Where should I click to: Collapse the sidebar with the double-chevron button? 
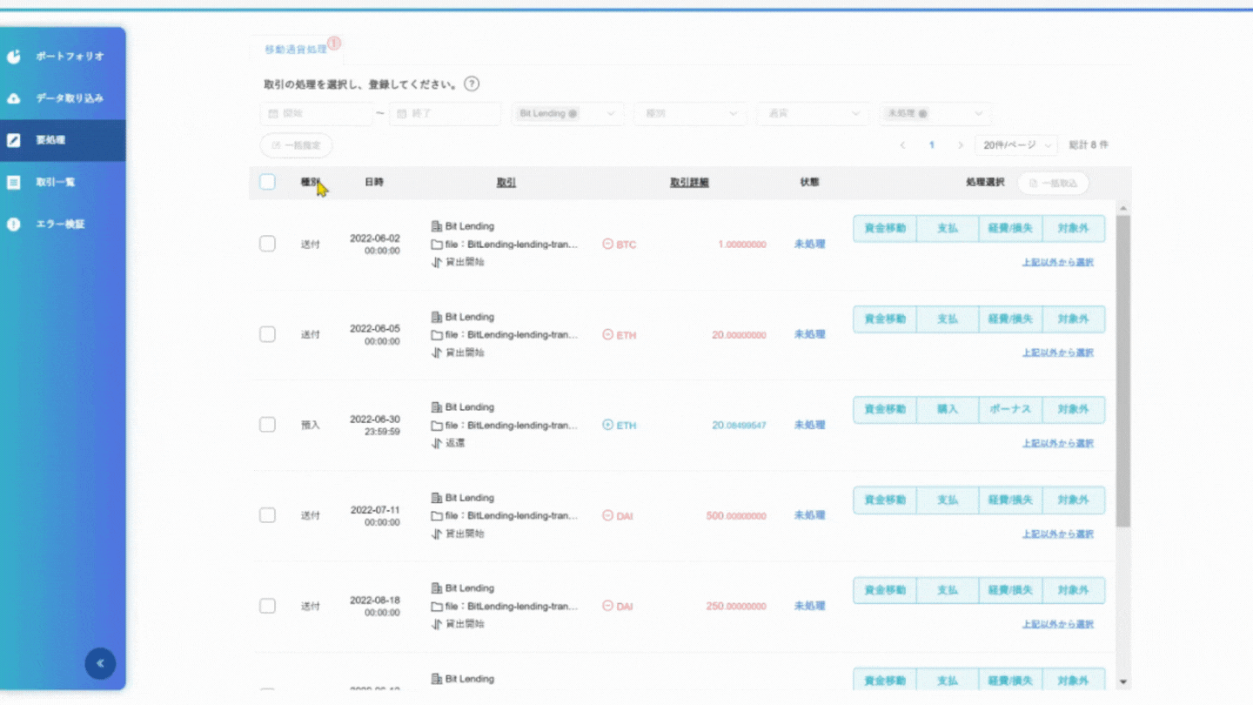[x=100, y=663]
